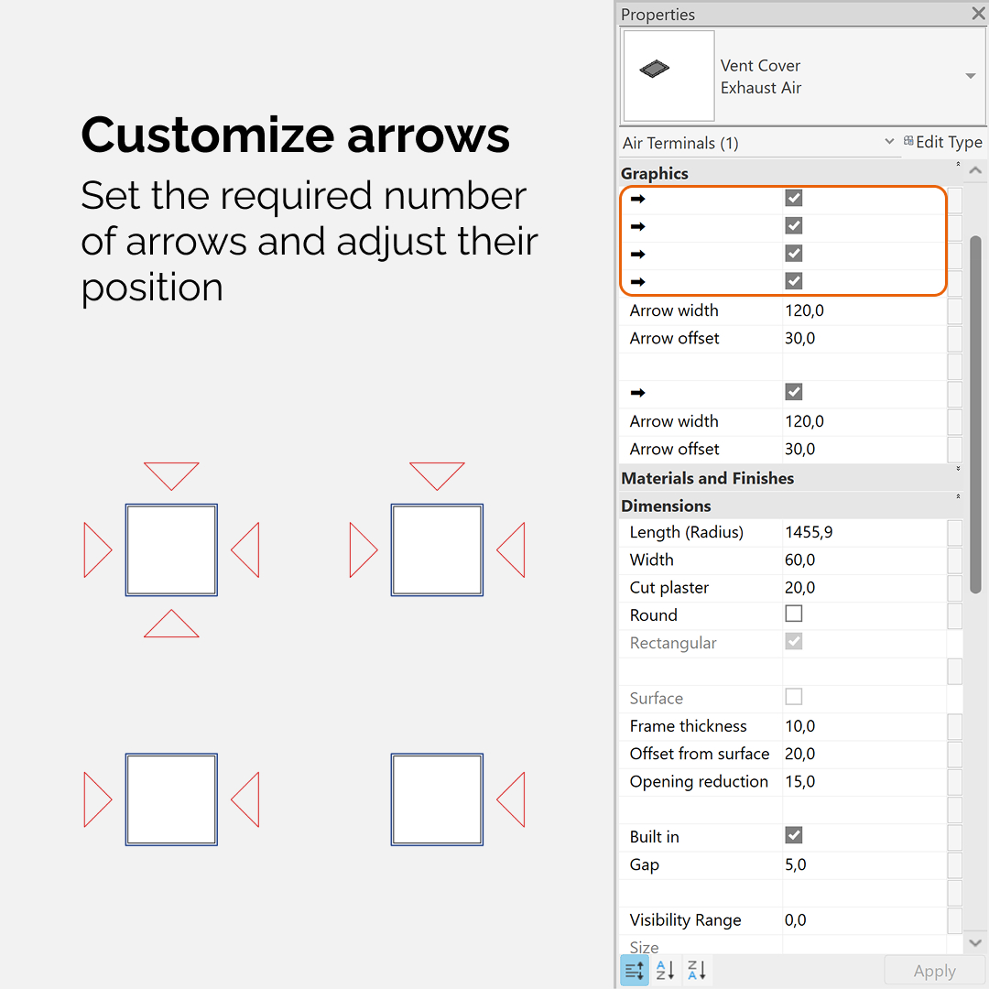Toggle the arrow checkbox below the blank row
The width and height of the screenshot is (989, 989).
pyautogui.click(x=793, y=392)
